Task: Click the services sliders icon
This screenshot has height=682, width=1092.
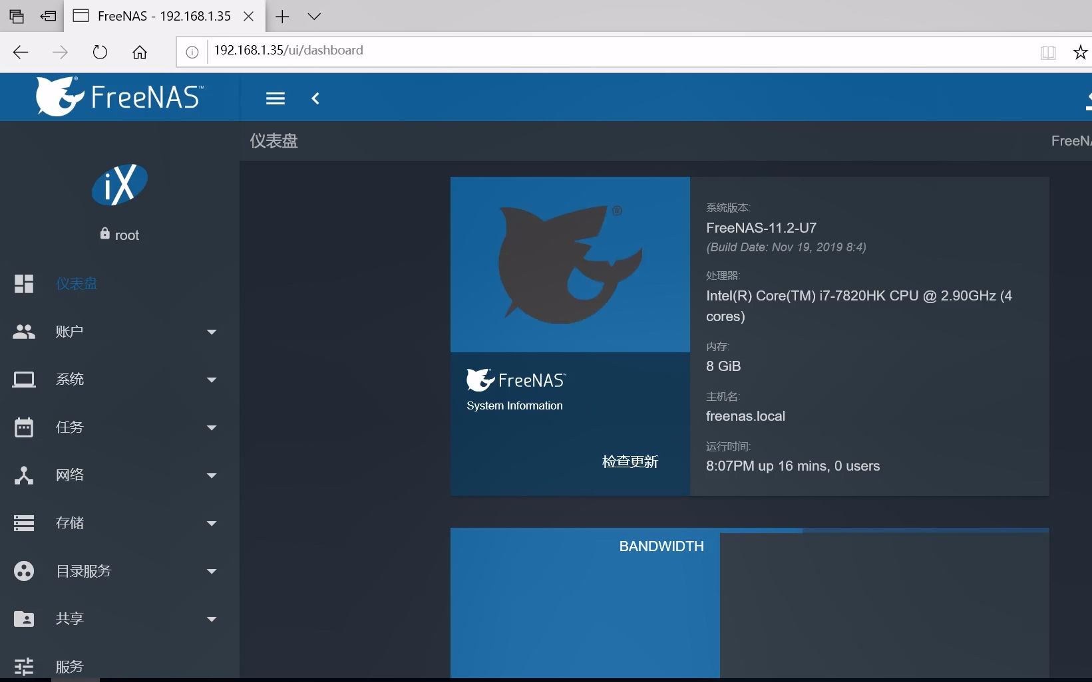Action: pyautogui.click(x=24, y=666)
